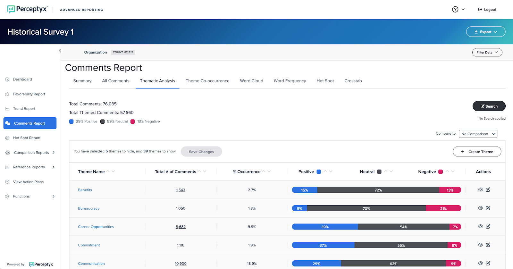The height and width of the screenshot is (269, 513).
Task: Open the Export dropdown
Action: click(x=486, y=32)
